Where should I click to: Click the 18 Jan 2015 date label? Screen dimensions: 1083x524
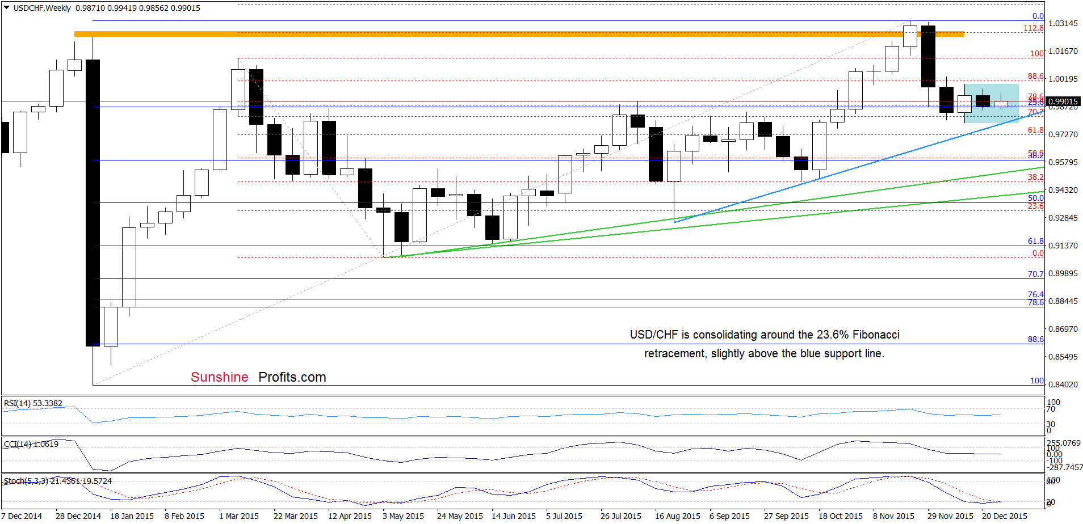[x=132, y=516]
